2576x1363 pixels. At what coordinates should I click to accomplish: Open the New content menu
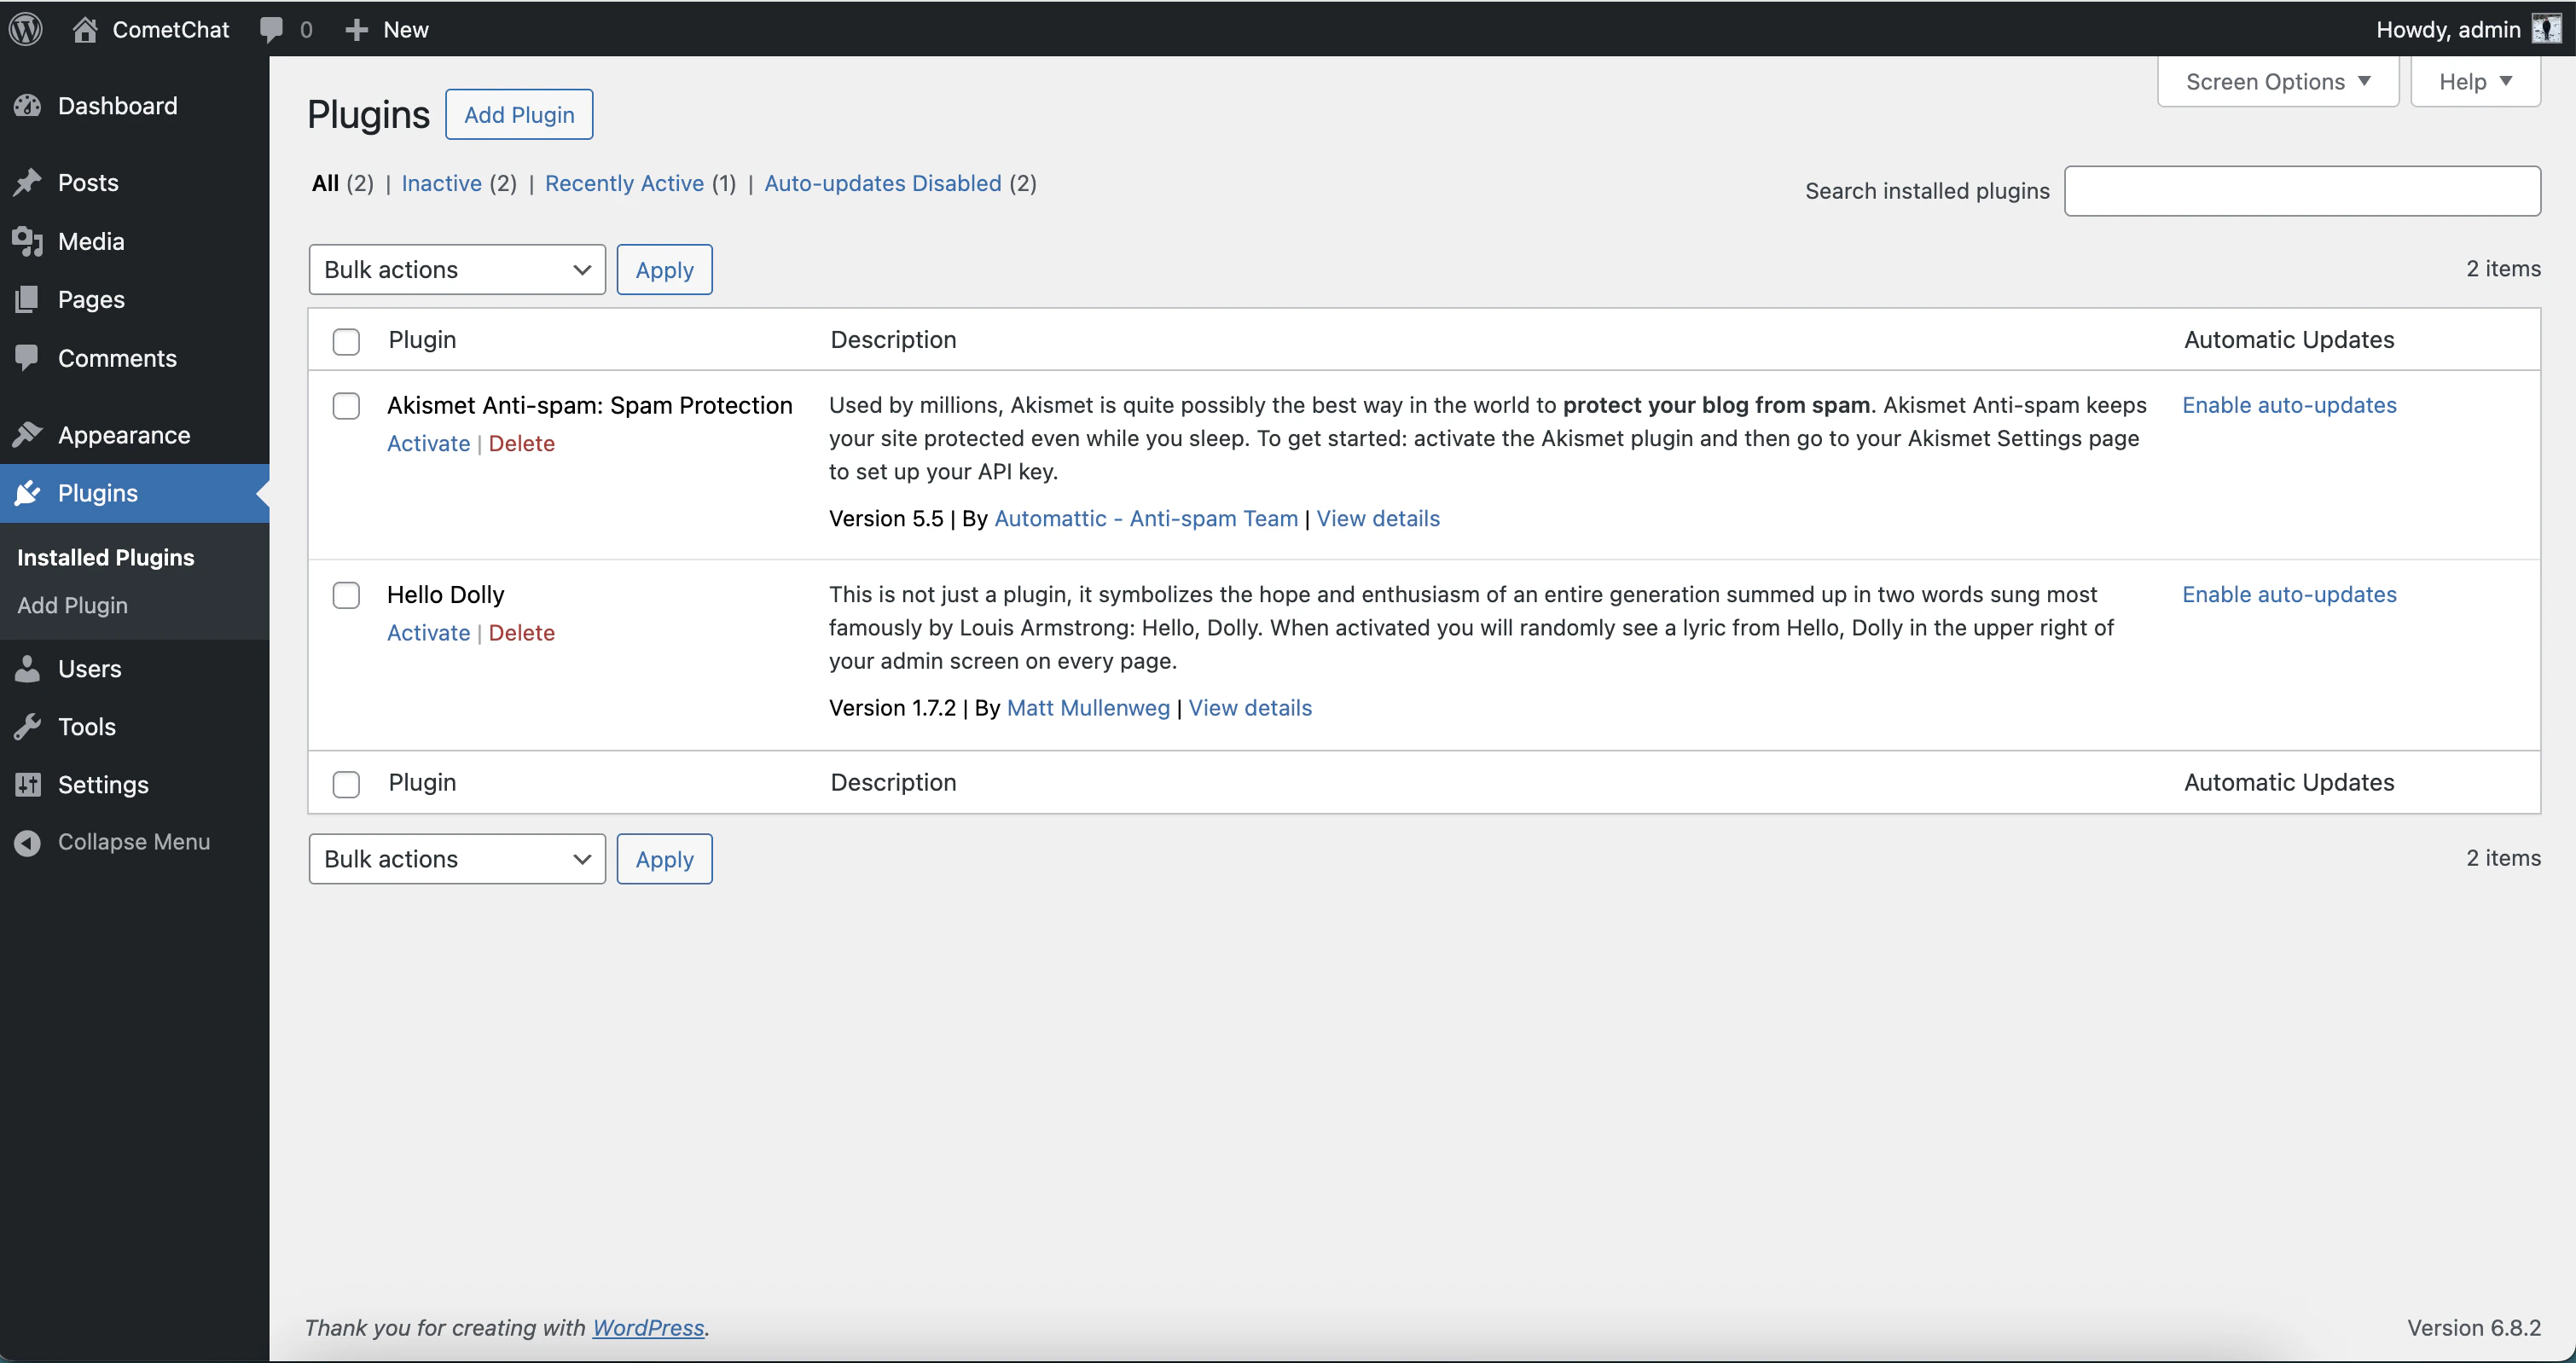pyautogui.click(x=387, y=29)
